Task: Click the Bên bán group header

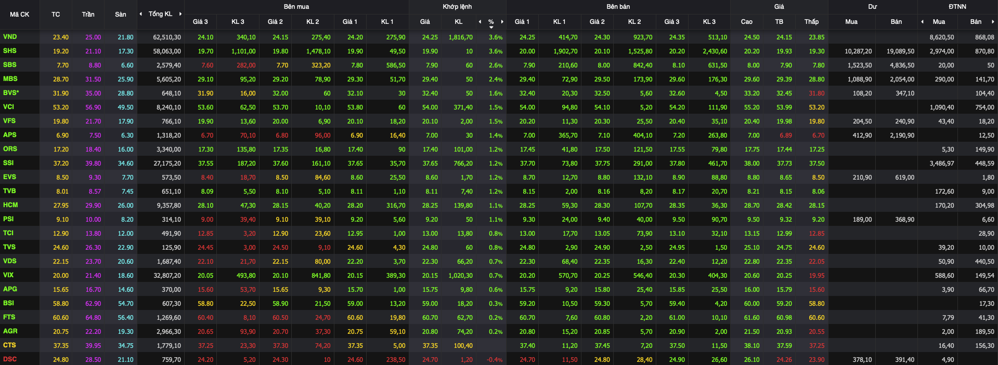Action: click(618, 7)
